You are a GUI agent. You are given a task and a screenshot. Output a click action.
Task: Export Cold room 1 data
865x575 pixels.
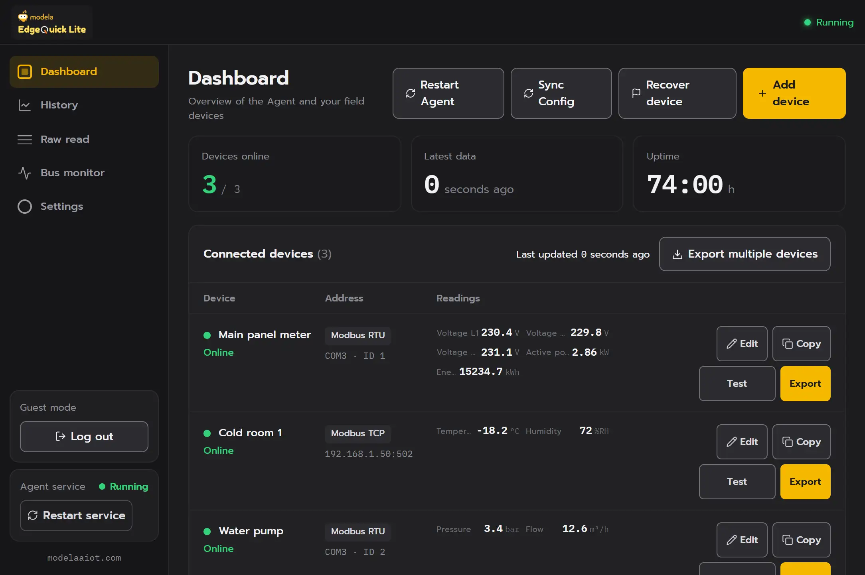pyautogui.click(x=805, y=482)
